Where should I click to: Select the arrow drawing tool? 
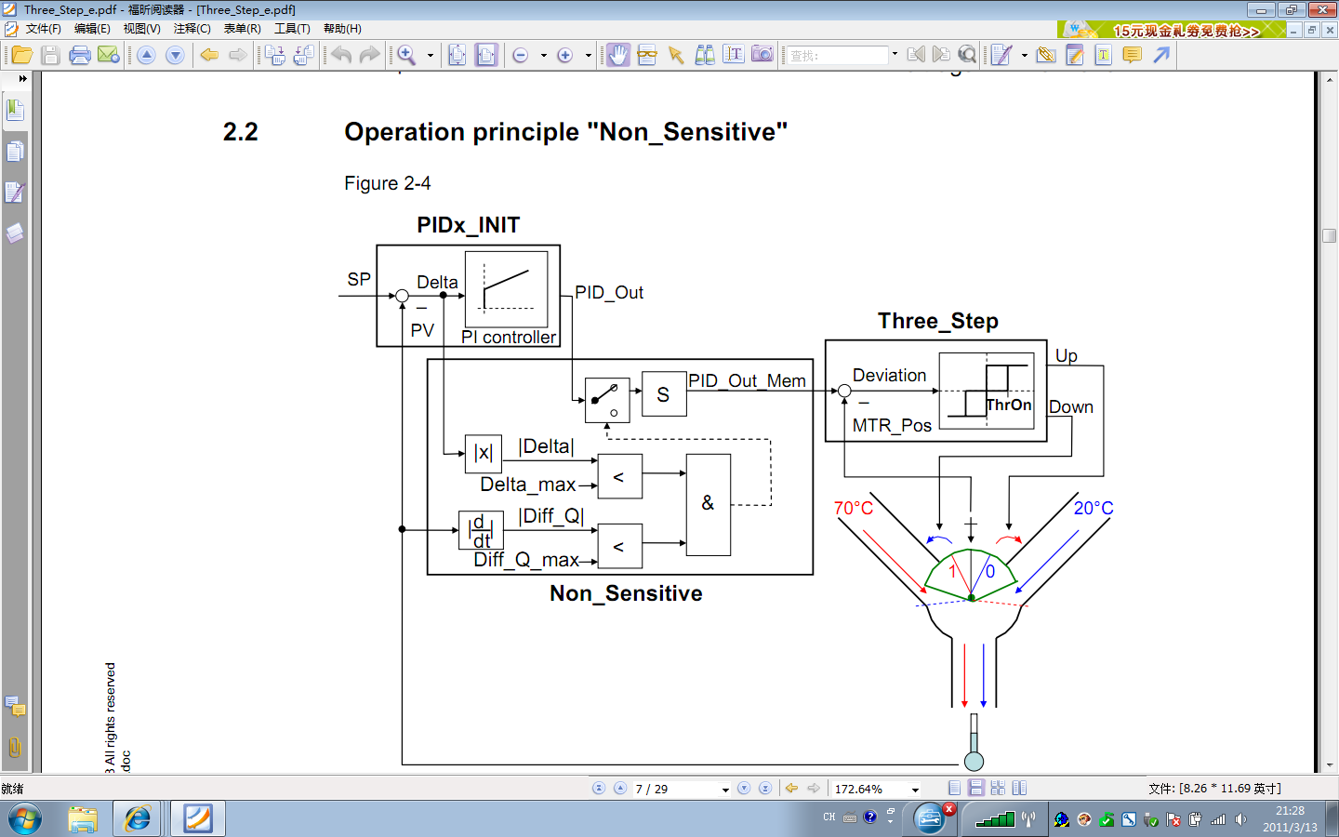point(1161,55)
